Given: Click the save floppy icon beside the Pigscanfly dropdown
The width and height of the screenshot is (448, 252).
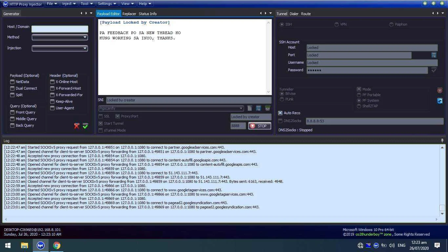Looking at the screenshot, I should [258, 108].
